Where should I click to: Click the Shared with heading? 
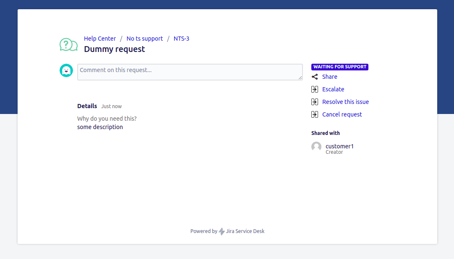pos(326,133)
